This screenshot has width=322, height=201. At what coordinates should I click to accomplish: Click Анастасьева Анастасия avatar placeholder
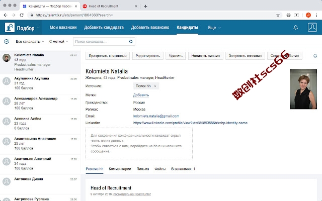(x=7, y=142)
